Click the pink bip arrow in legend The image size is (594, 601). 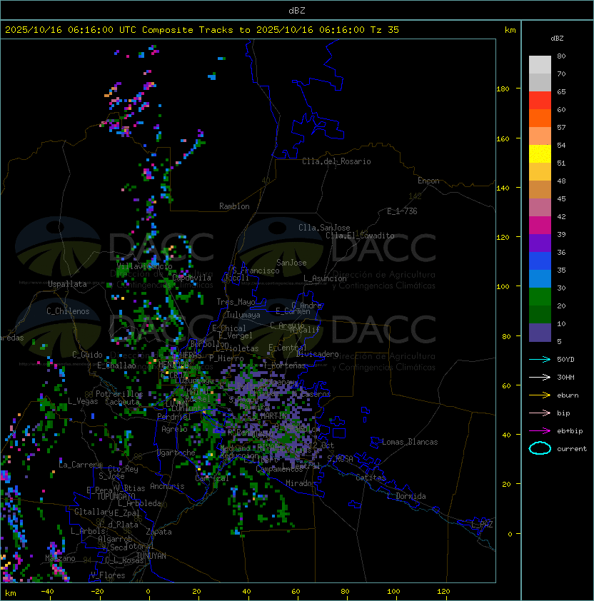(540, 413)
